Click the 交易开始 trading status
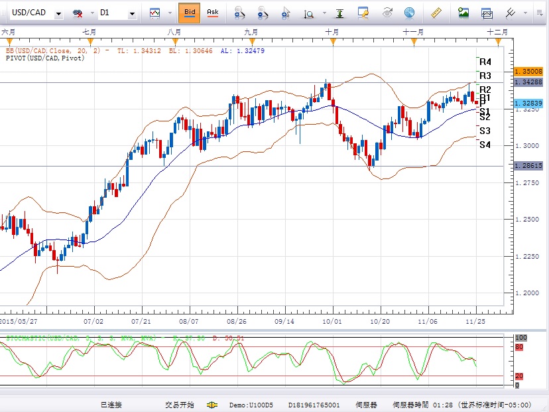549x412 pixels. [x=179, y=405]
